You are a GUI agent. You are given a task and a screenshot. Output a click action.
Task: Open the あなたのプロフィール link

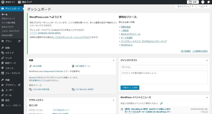pos(131,34)
